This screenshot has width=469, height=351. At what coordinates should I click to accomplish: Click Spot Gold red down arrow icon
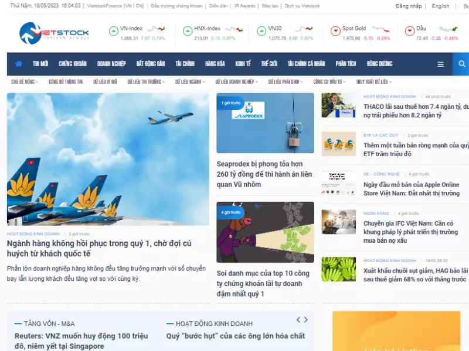(x=335, y=31)
